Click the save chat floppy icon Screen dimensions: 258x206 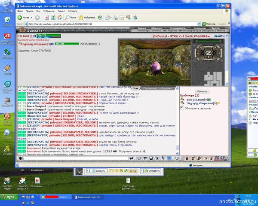tap(151, 158)
